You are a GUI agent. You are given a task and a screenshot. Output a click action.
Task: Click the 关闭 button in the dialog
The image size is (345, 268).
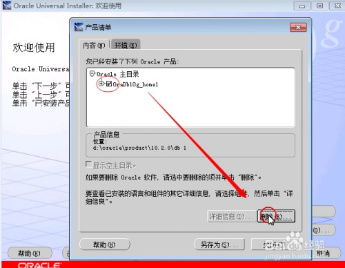pyautogui.click(x=275, y=245)
